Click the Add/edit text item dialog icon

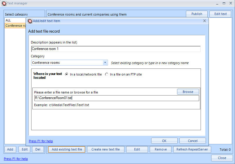point(30,21)
